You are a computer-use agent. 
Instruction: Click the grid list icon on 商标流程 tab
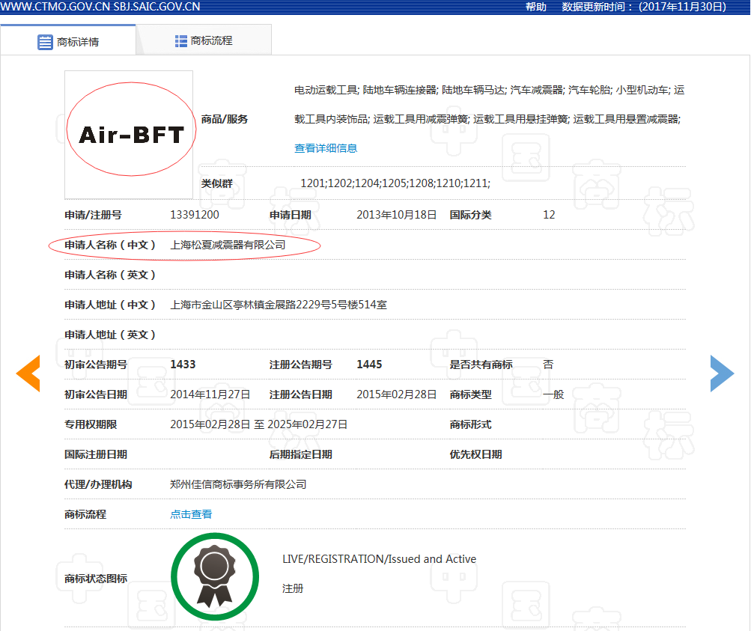click(180, 39)
